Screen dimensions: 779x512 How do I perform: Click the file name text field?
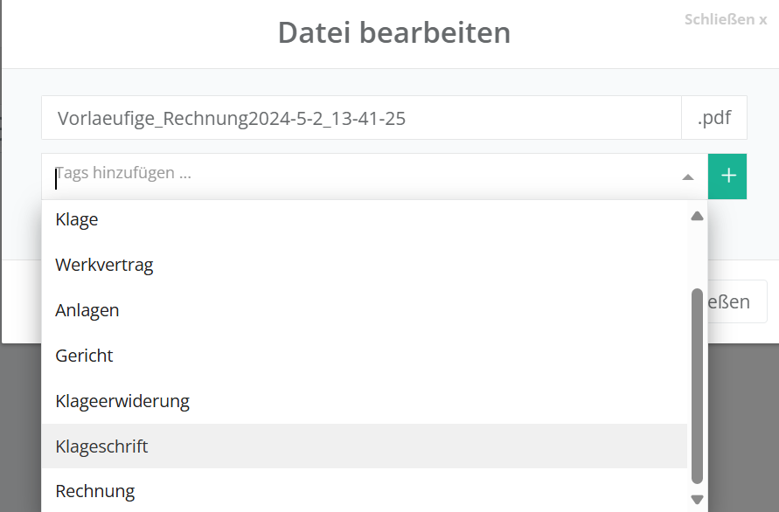[x=360, y=118]
